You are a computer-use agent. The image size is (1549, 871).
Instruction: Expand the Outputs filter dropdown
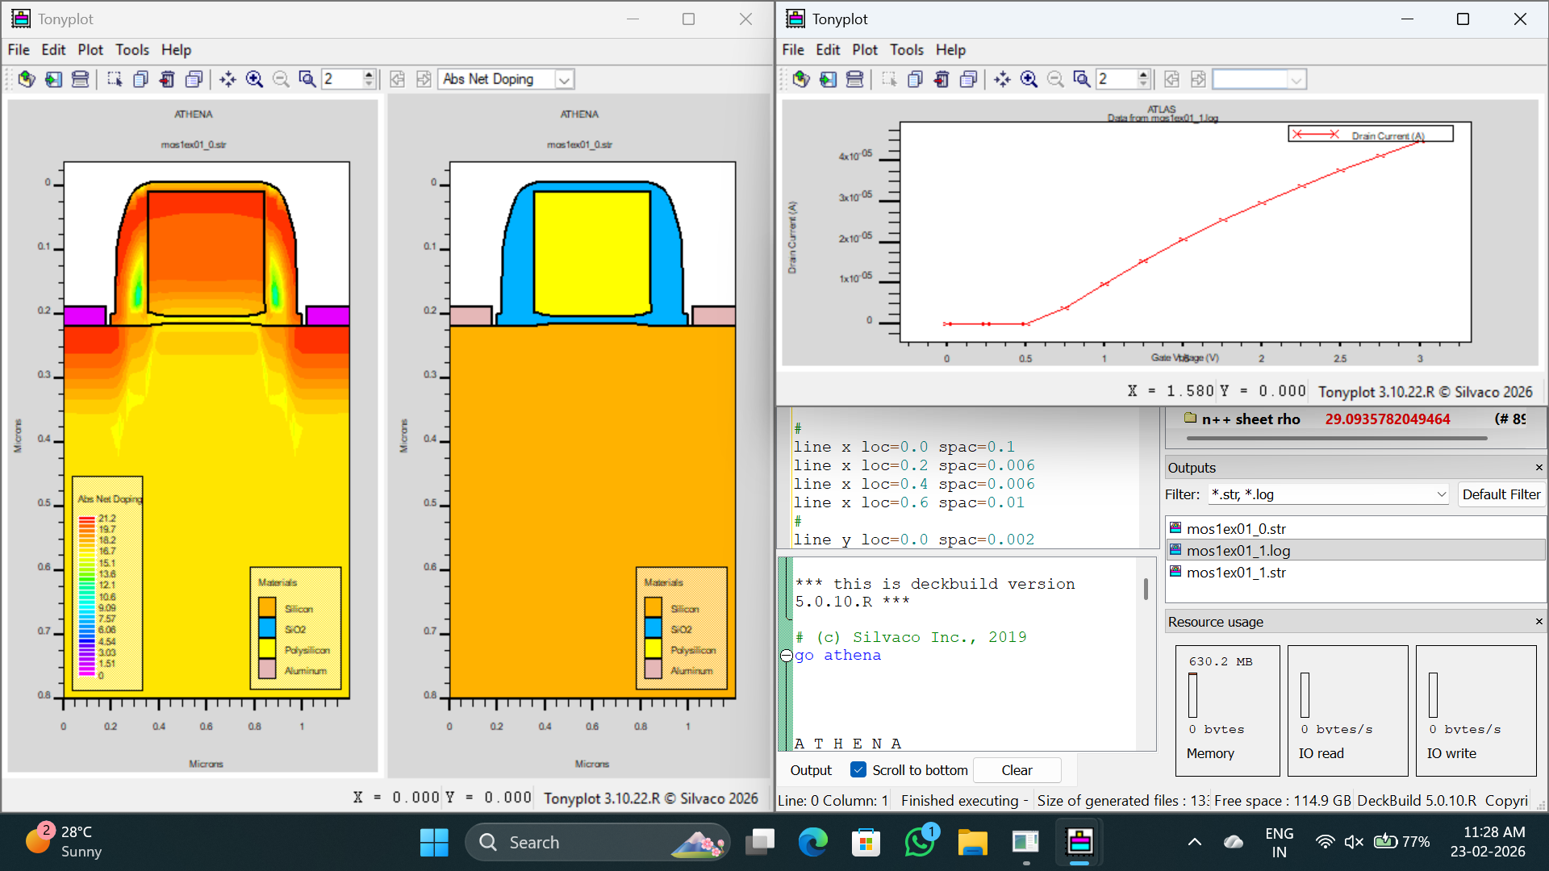pos(1441,494)
